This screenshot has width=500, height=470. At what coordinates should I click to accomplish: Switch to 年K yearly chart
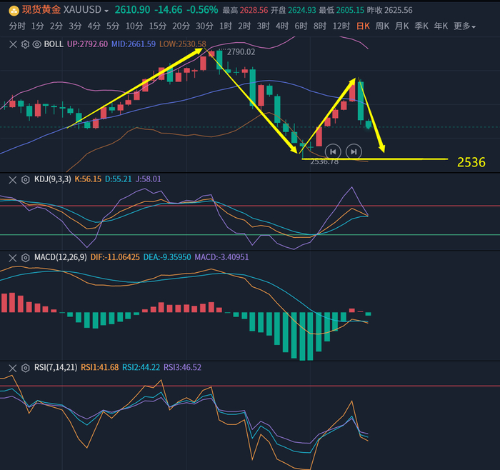click(441, 26)
